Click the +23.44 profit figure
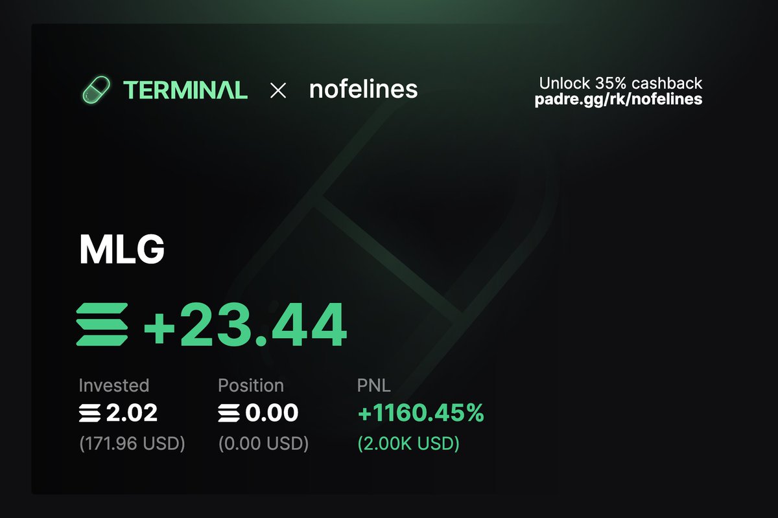 tap(245, 324)
